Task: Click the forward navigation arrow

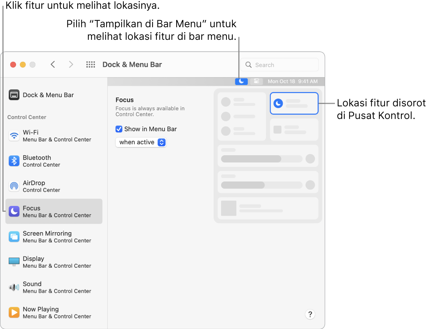Action: point(71,64)
